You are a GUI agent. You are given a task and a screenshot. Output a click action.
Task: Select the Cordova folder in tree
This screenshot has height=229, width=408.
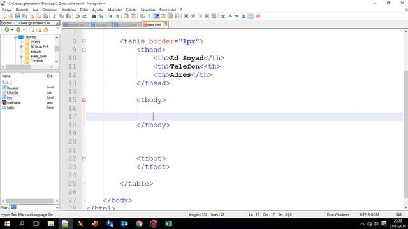pos(36,61)
